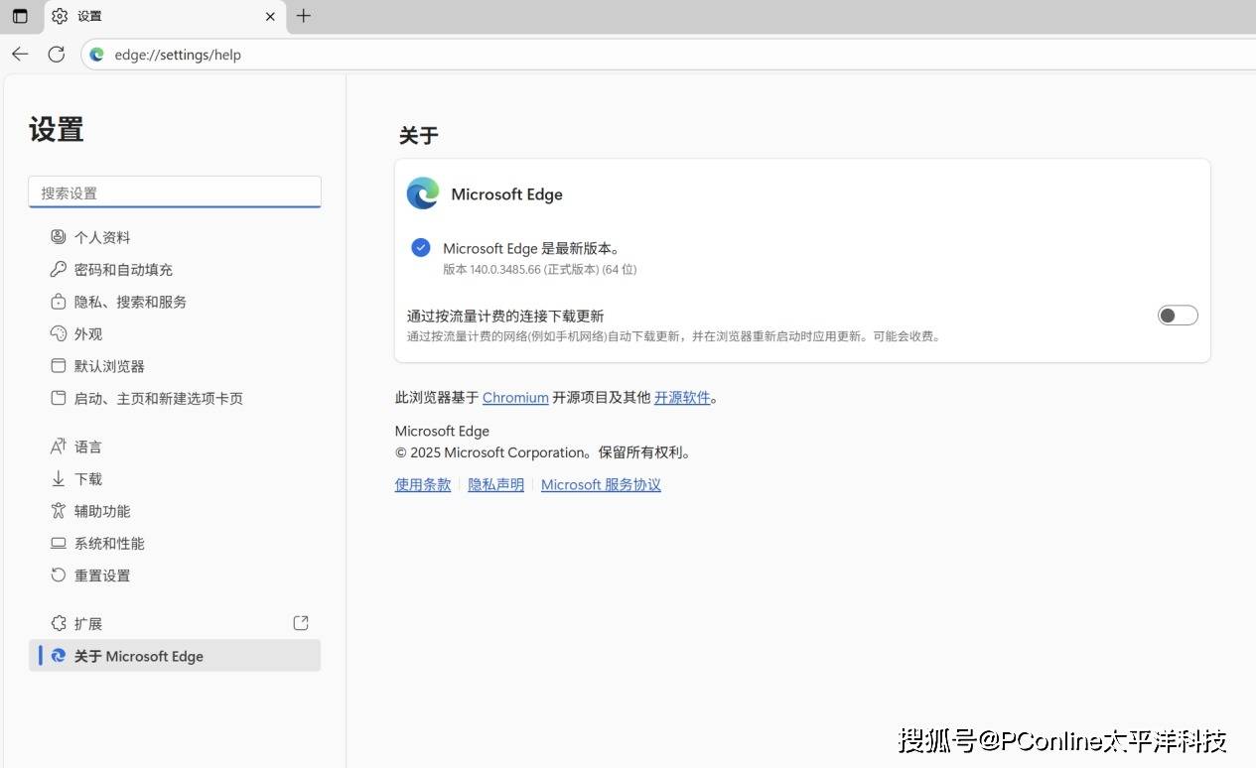Open the tab actions menu icon
The width and height of the screenshot is (1256, 768).
pos(20,16)
